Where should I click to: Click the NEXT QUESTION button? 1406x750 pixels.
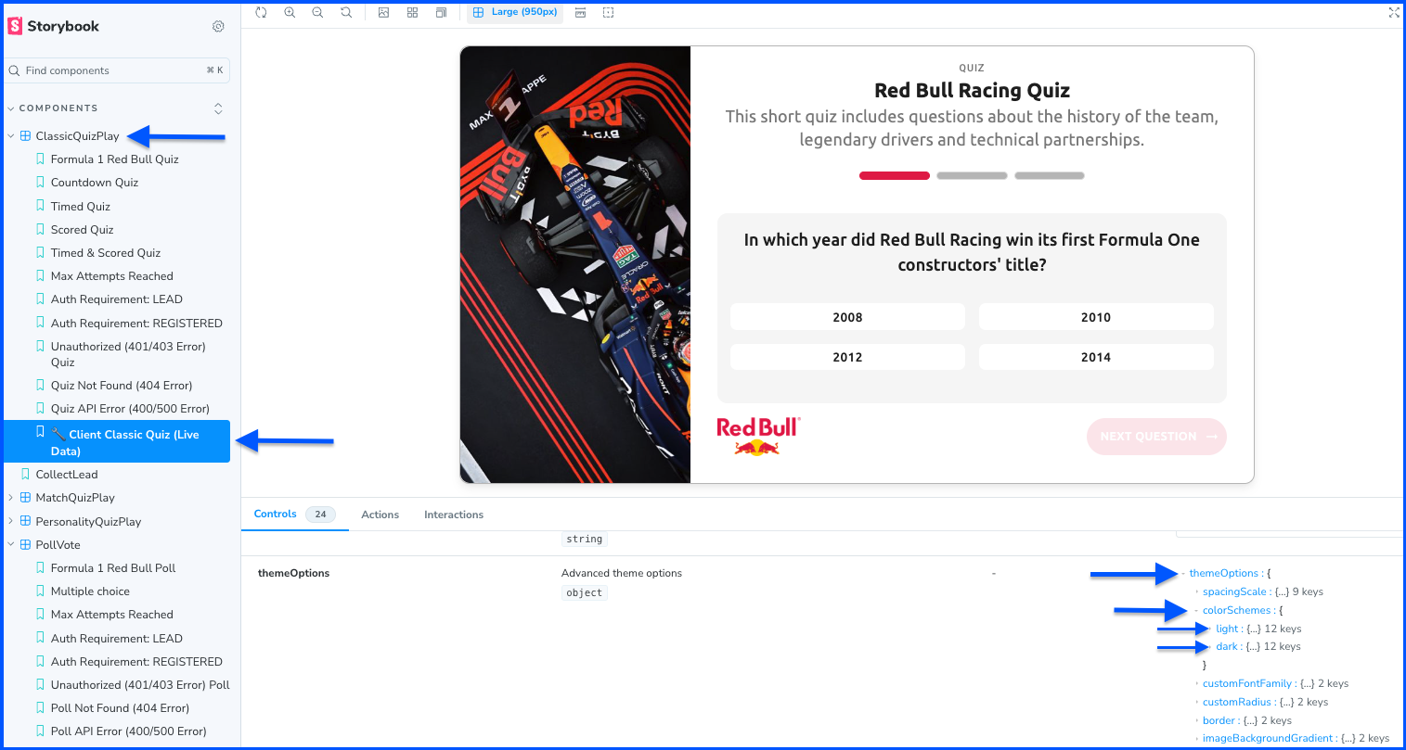[1156, 437]
